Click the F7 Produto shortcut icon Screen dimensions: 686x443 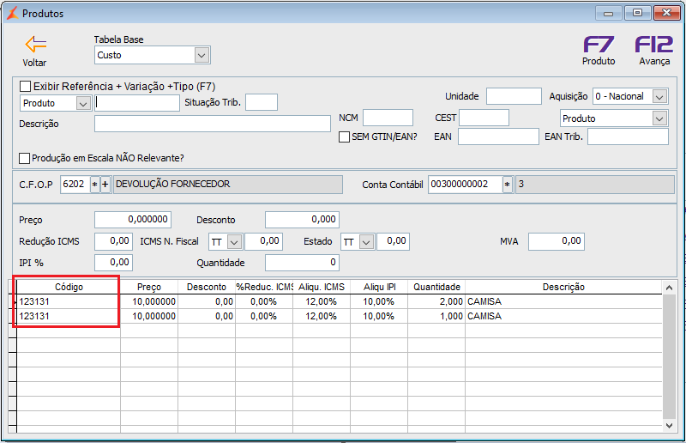click(599, 45)
